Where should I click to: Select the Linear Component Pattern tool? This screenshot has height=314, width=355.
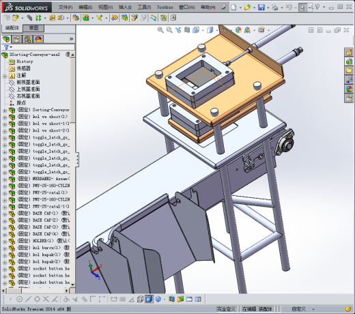coord(38,18)
